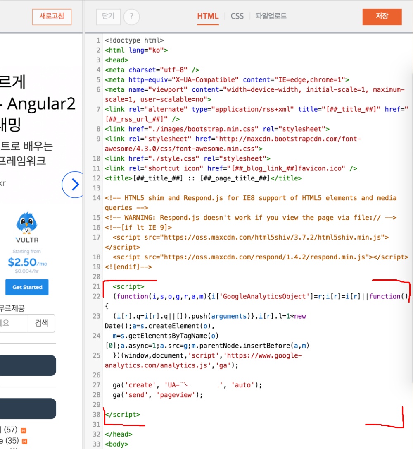Switch to the CSS tab
Image resolution: width=413 pixels, height=449 pixels.
pyautogui.click(x=237, y=16)
